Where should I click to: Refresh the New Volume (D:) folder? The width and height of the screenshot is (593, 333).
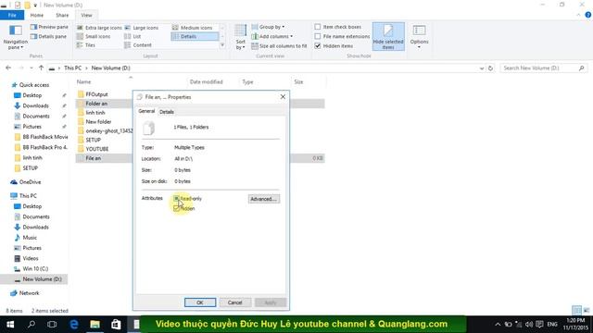[x=490, y=68]
